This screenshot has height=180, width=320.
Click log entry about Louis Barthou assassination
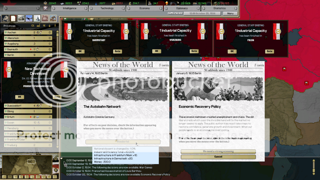[104, 171]
